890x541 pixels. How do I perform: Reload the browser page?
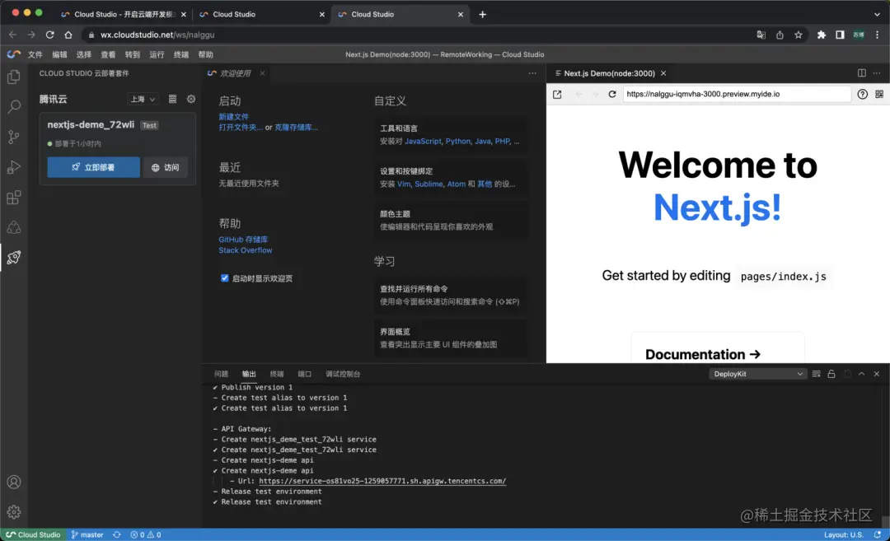[x=50, y=35]
